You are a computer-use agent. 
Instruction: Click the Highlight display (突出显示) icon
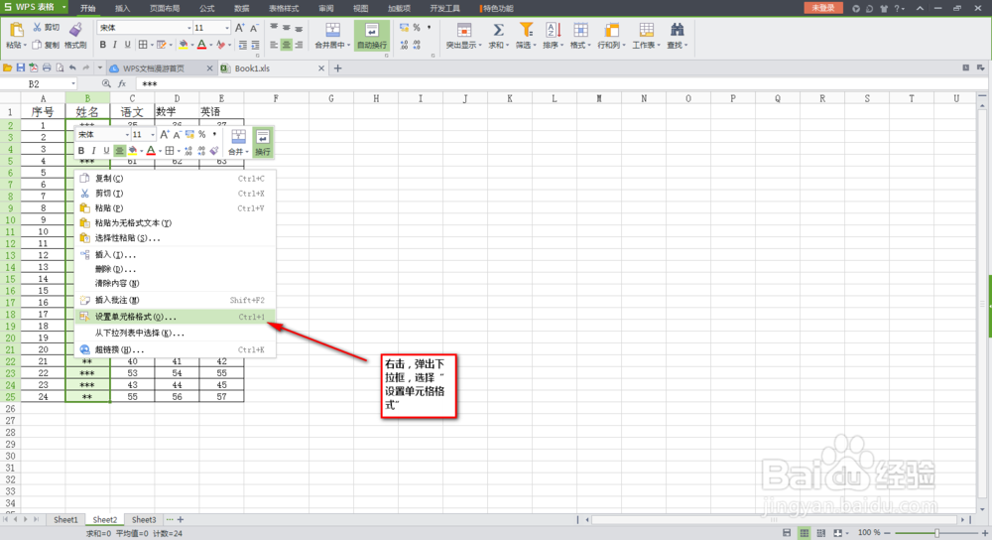pyautogui.click(x=463, y=30)
